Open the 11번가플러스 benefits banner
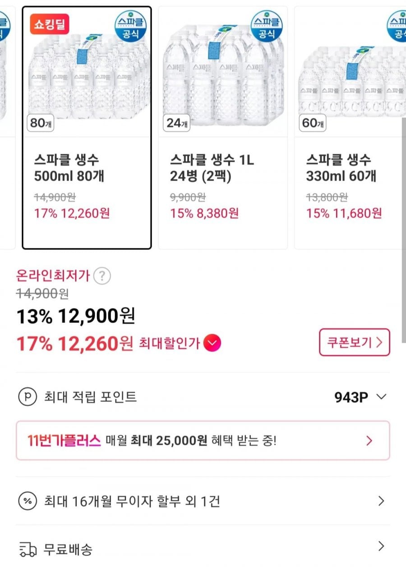 [x=203, y=440]
